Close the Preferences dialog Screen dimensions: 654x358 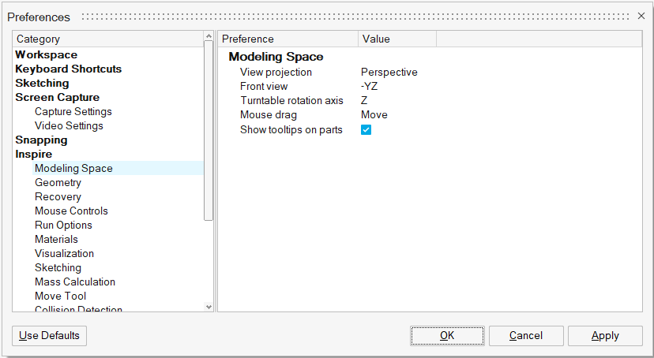pyautogui.click(x=641, y=16)
